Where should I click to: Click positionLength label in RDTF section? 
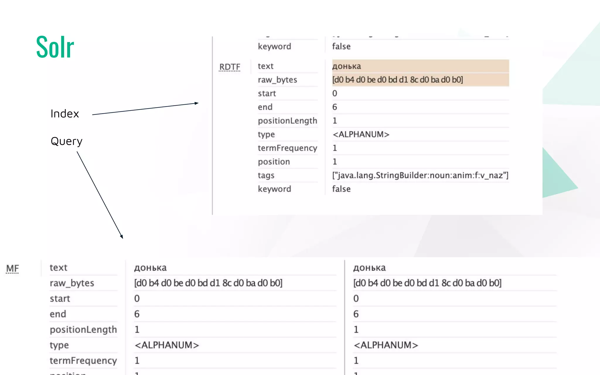click(287, 121)
